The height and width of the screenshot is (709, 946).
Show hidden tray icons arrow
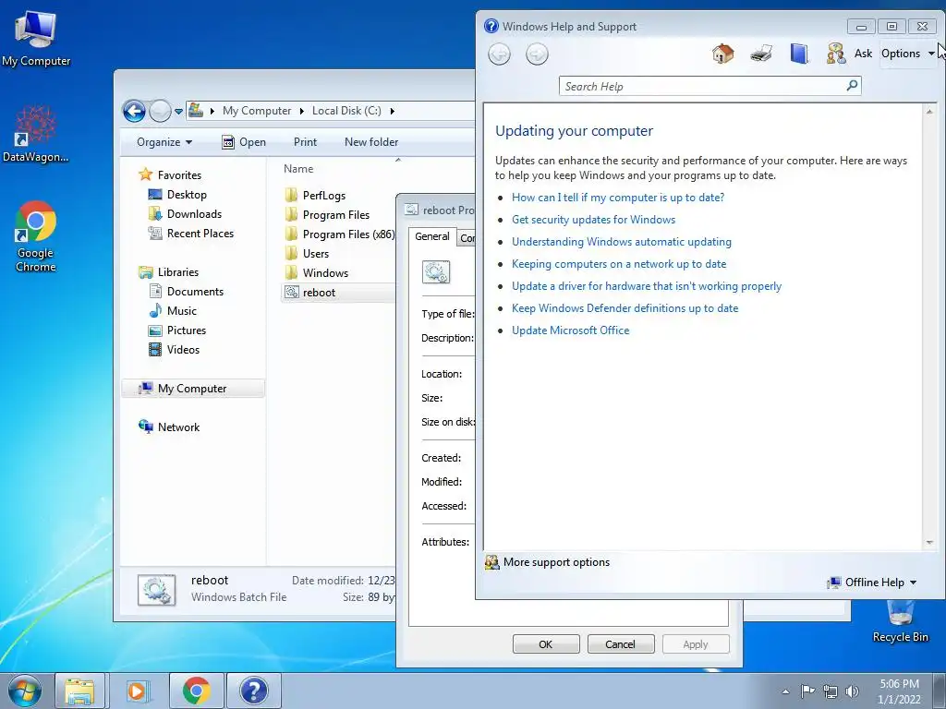[785, 691]
